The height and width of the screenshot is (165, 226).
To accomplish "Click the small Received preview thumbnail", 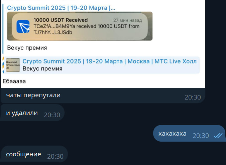I will click(13, 65).
